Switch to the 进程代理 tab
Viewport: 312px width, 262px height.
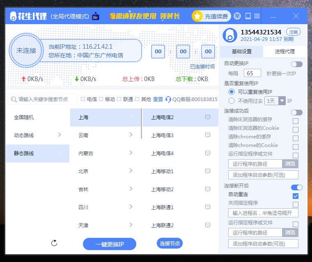pyautogui.click(x=284, y=52)
